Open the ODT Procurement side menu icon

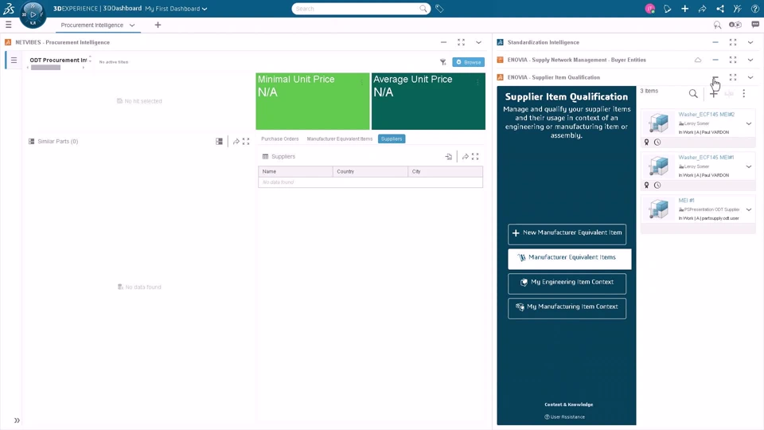point(14,60)
